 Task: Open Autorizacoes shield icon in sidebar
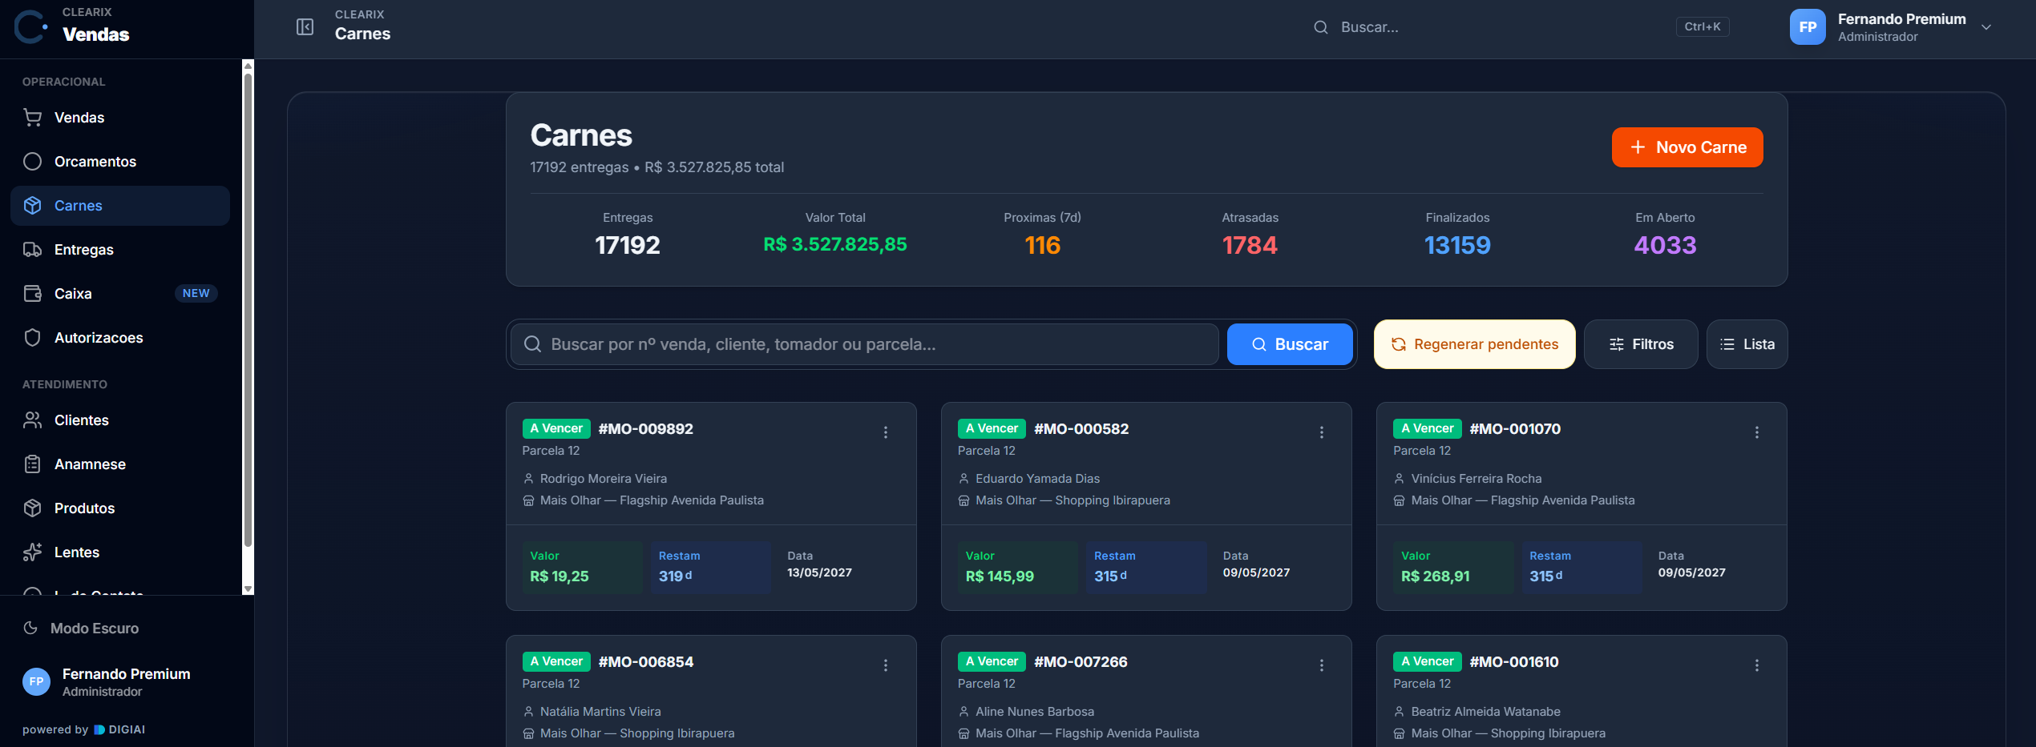(32, 338)
